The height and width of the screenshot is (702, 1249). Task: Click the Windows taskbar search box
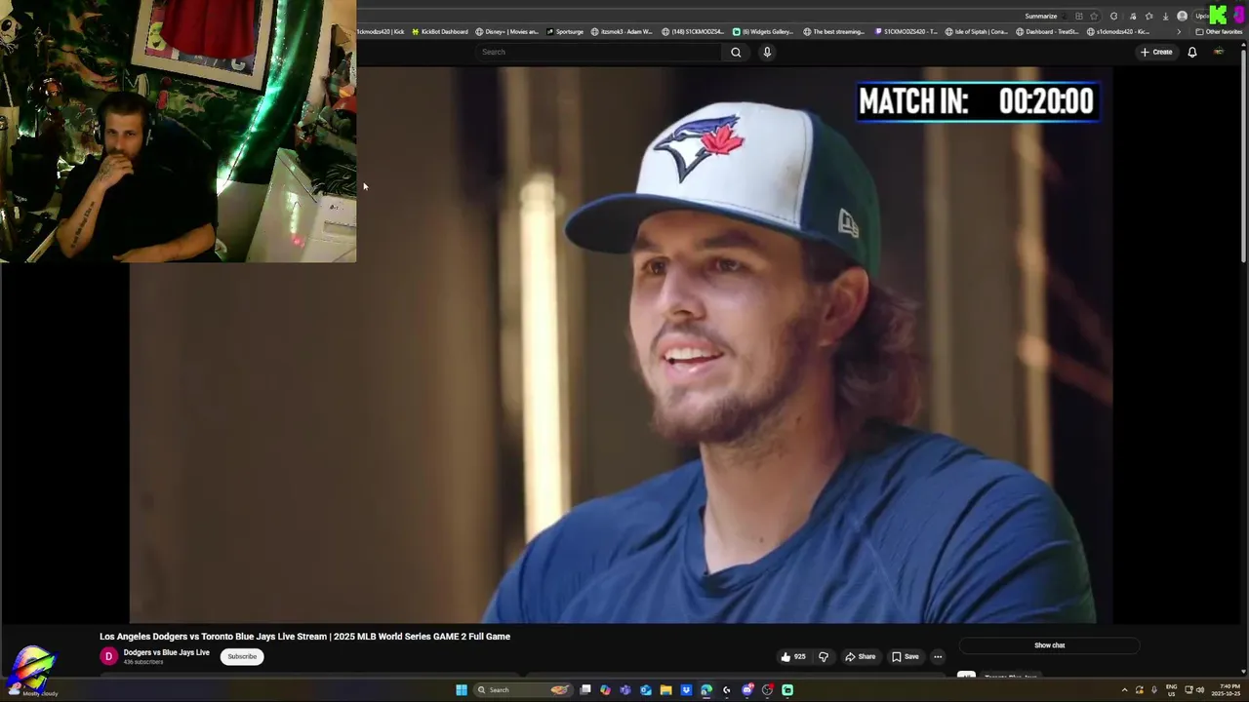(x=523, y=689)
